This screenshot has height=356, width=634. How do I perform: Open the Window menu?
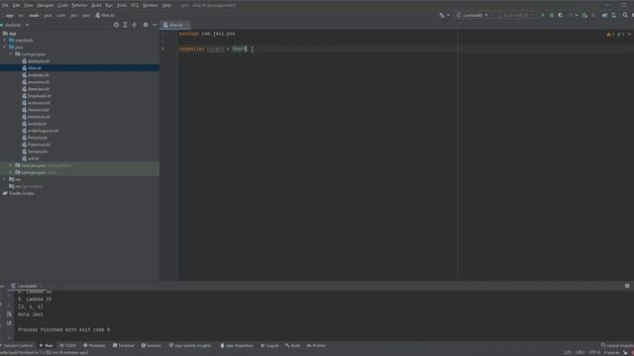[x=150, y=5]
